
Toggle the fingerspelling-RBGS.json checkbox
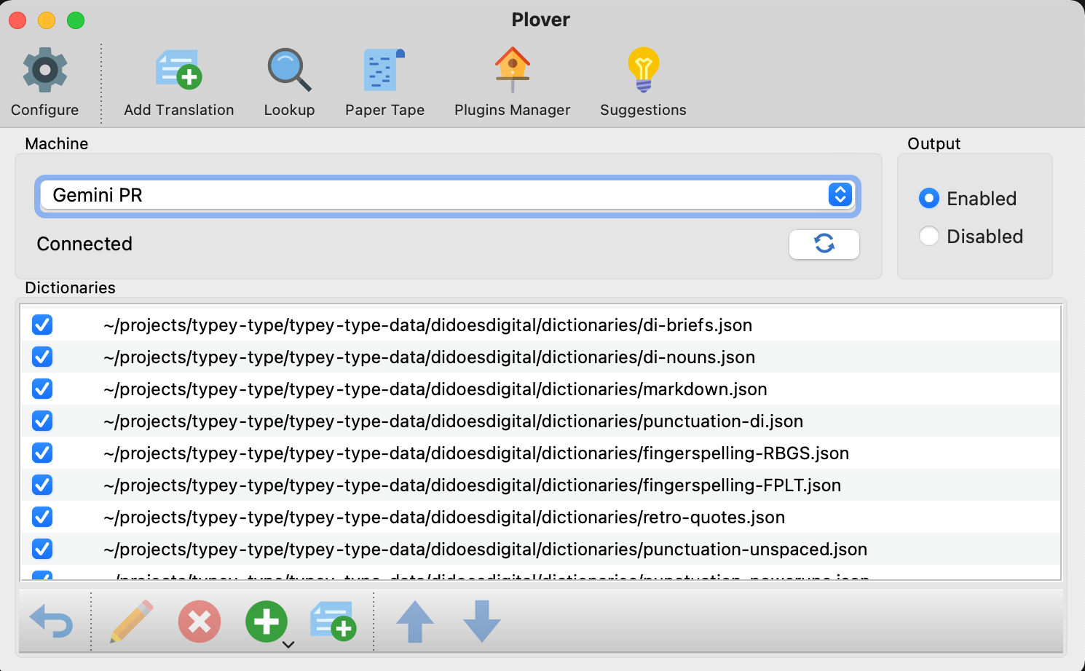click(42, 453)
